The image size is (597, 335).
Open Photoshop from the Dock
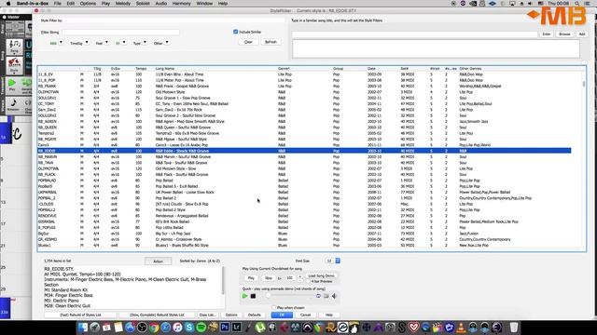pos(225,327)
